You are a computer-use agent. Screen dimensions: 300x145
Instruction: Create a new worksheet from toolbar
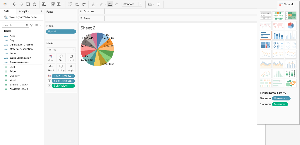44,4
